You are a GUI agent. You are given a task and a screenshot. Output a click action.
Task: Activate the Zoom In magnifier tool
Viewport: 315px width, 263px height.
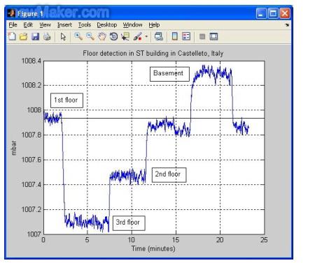pos(78,36)
